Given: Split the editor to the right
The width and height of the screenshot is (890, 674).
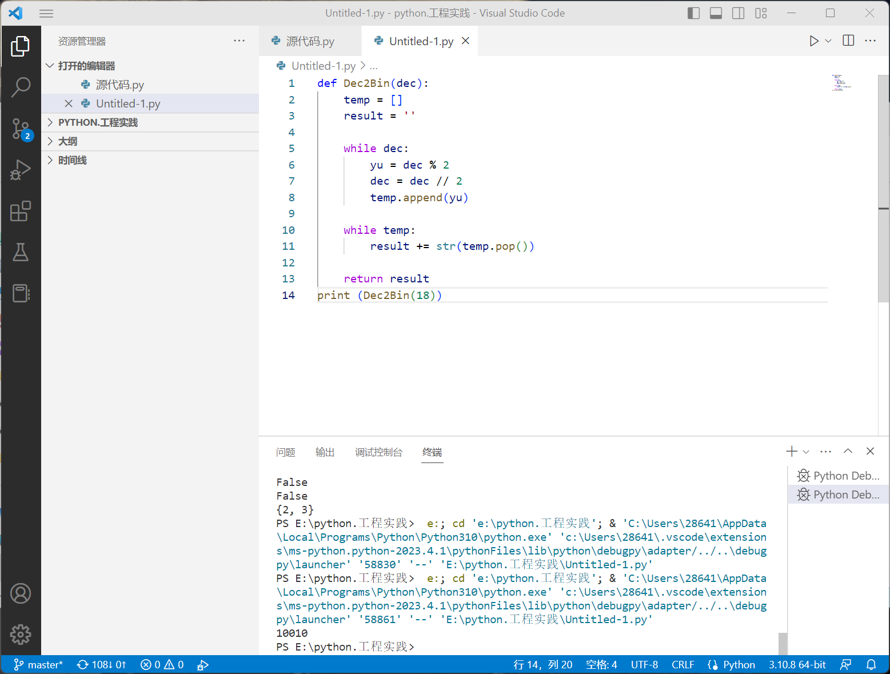Looking at the screenshot, I should (849, 41).
